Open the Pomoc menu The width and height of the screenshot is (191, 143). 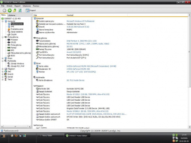[x=36, y=6]
